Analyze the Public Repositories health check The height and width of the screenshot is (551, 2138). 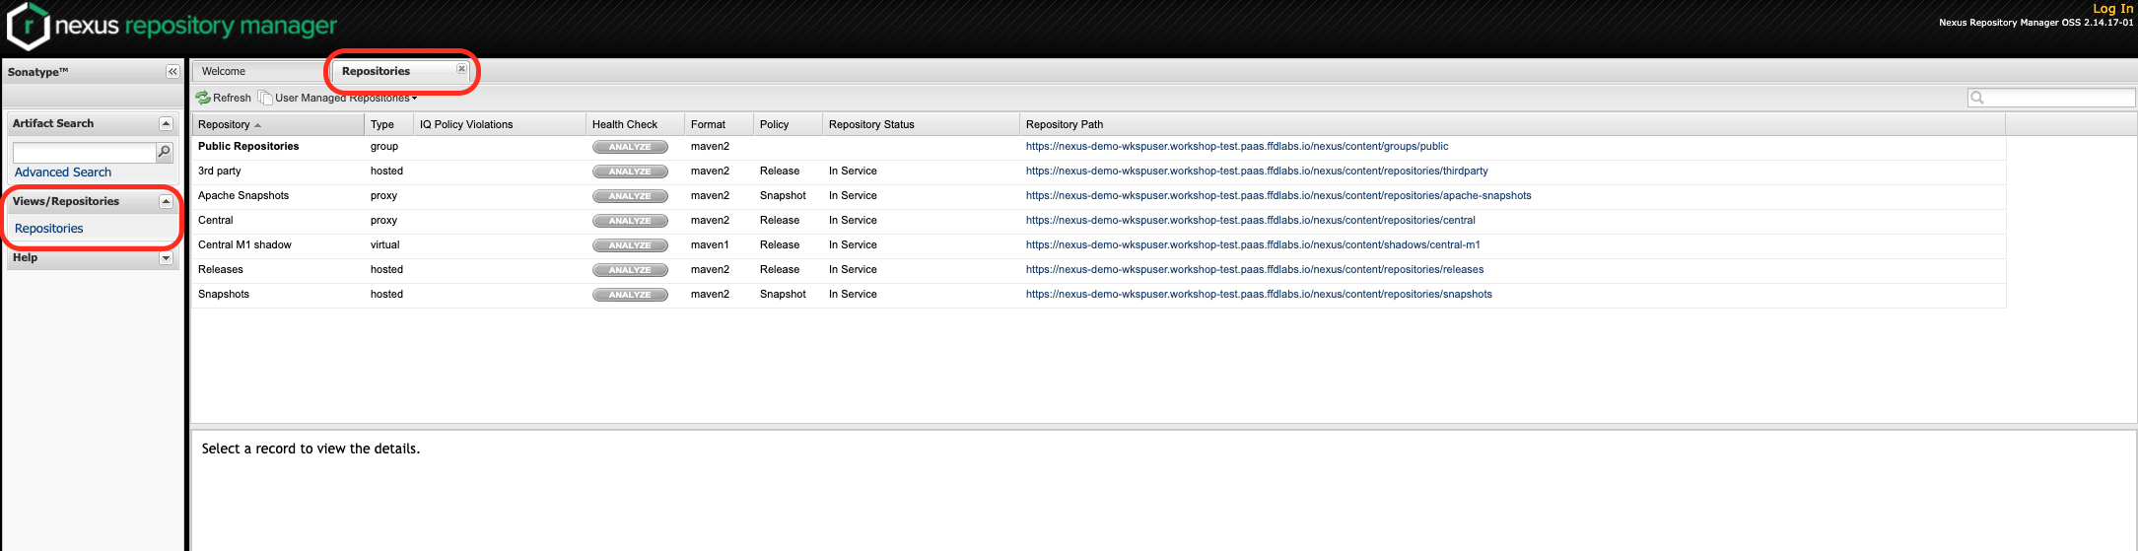[x=630, y=147]
